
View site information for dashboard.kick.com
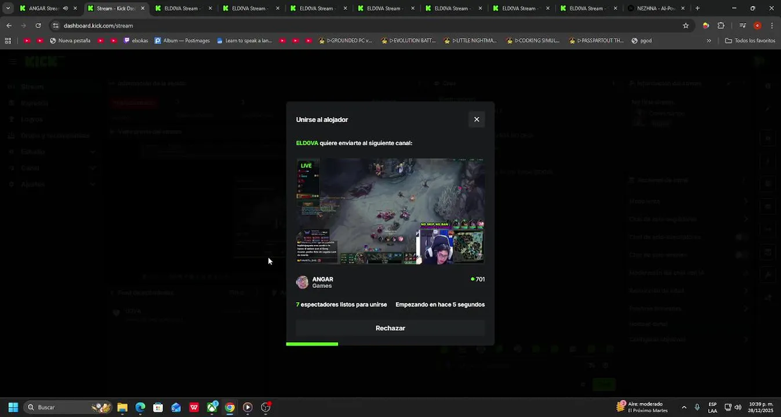pos(56,25)
